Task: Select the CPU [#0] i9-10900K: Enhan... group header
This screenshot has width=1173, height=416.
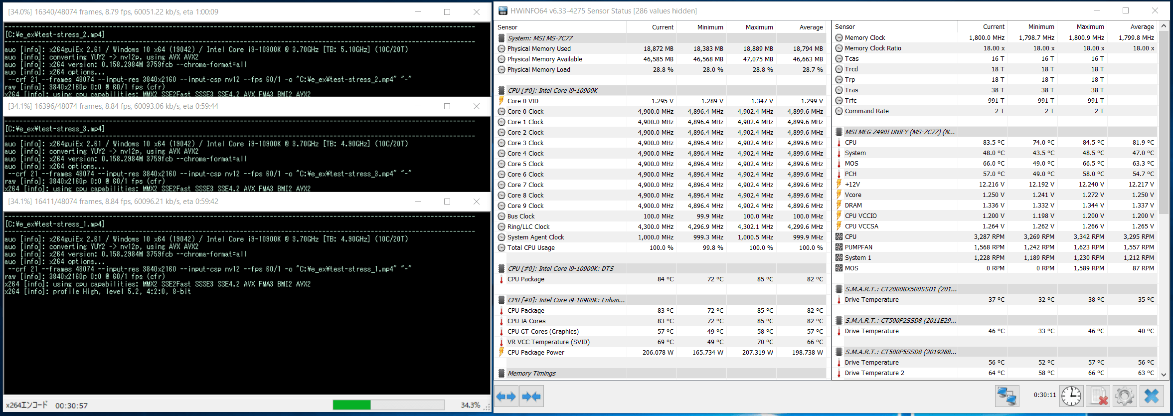Action: (661, 300)
